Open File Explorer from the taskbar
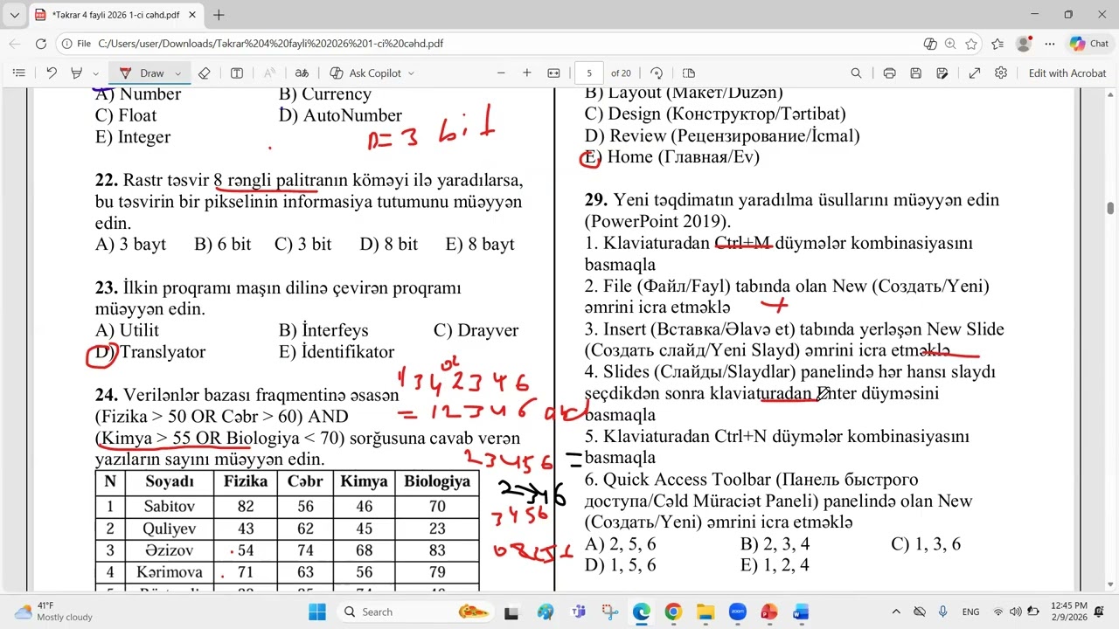This screenshot has height=629, width=1119. (705, 612)
